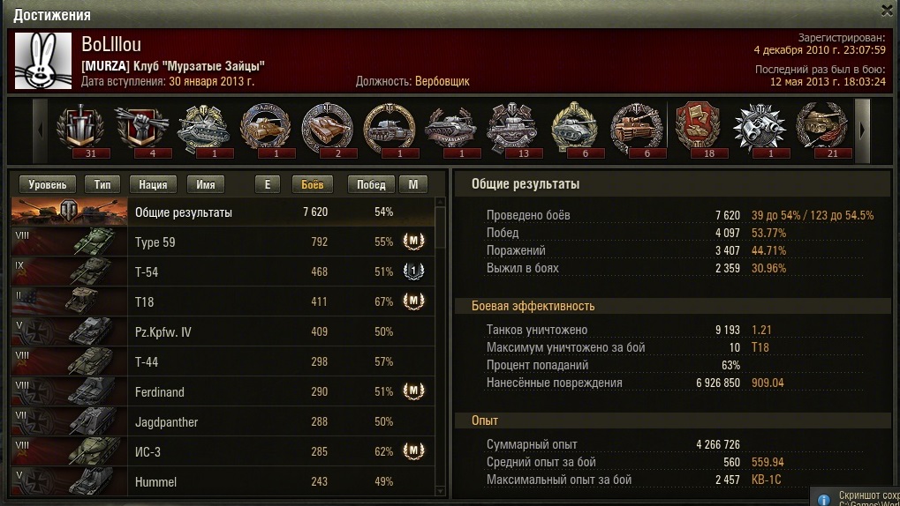Close the Достижения window
The image size is (900, 506).
coord(887,11)
